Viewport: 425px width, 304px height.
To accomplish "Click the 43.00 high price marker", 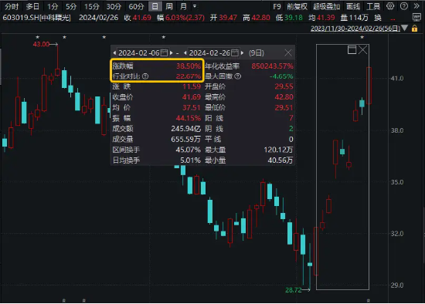I will 41,44.
